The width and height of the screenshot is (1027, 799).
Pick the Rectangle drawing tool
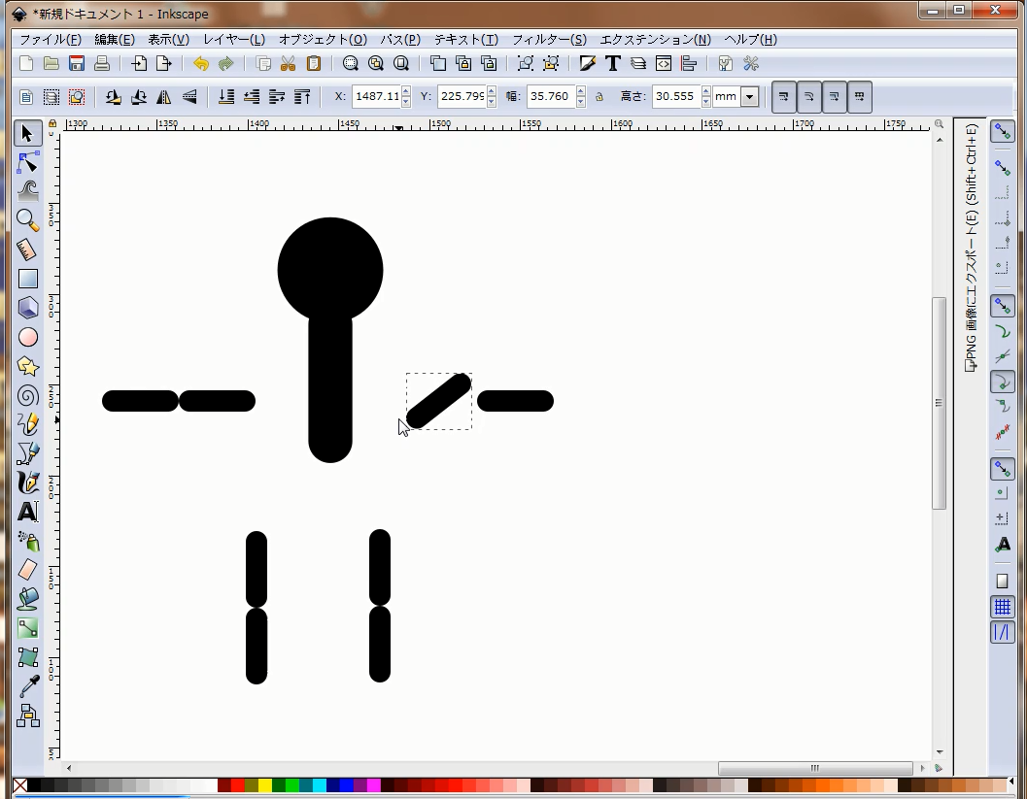pos(28,279)
